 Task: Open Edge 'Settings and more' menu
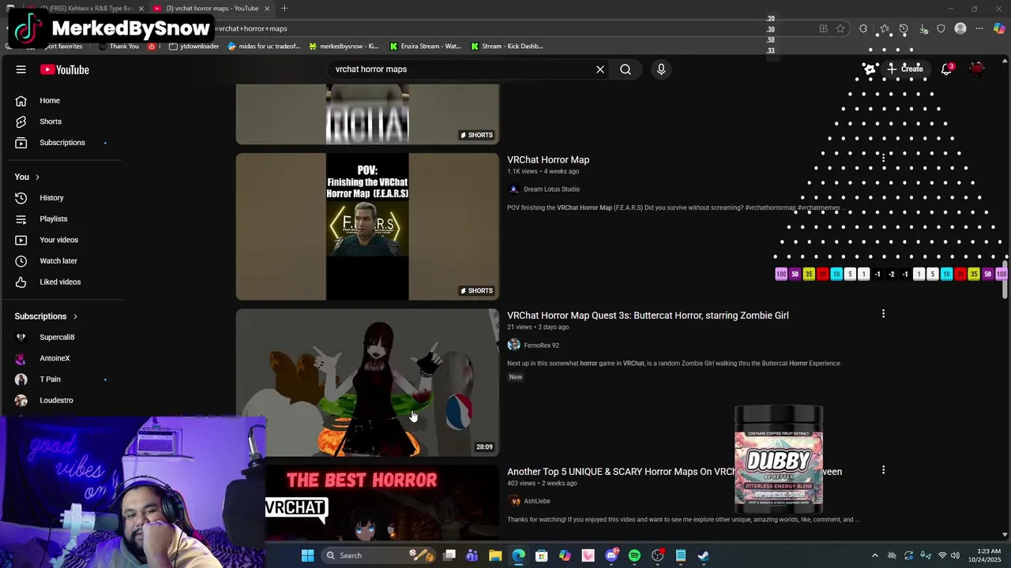[x=979, y=29]
